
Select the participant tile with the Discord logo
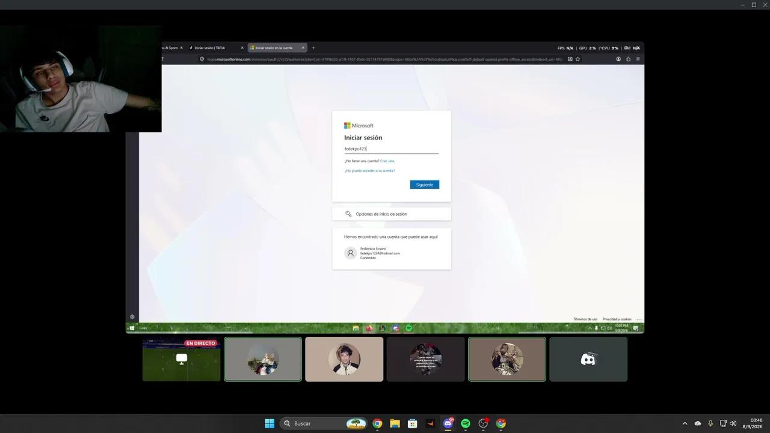tap(588, 359)
